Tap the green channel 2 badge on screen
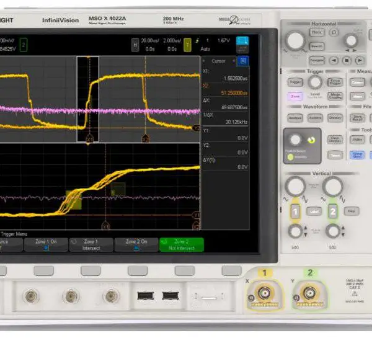 click(x=24, y=45)
